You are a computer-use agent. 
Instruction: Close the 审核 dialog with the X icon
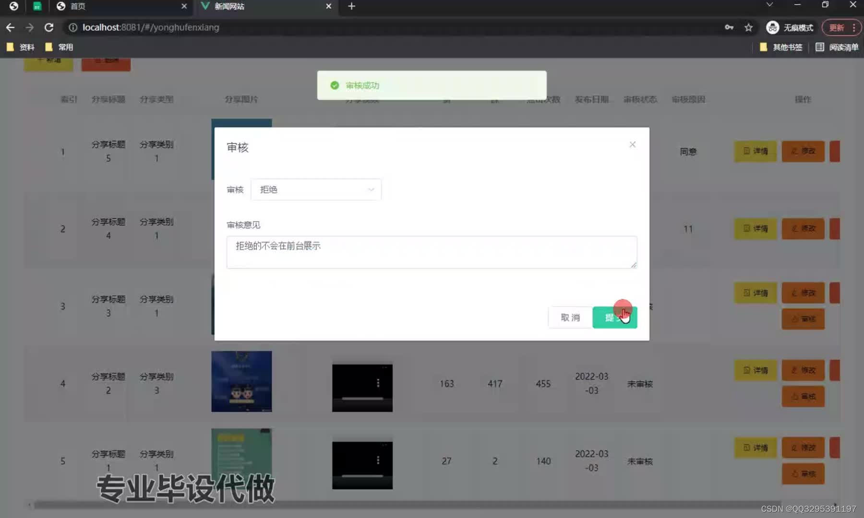coord(632,144)
